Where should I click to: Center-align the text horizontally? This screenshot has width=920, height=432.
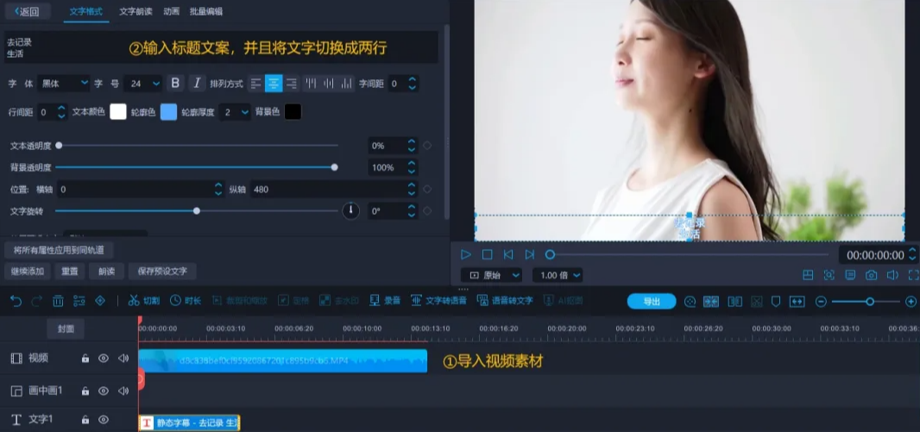click(x=274, y=84)
